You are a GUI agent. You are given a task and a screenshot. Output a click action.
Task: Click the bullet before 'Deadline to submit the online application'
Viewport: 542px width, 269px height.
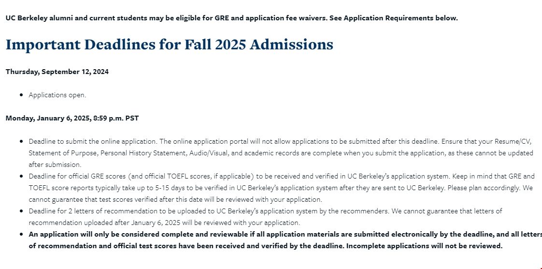pyautogui.click(x=22, y=141)
